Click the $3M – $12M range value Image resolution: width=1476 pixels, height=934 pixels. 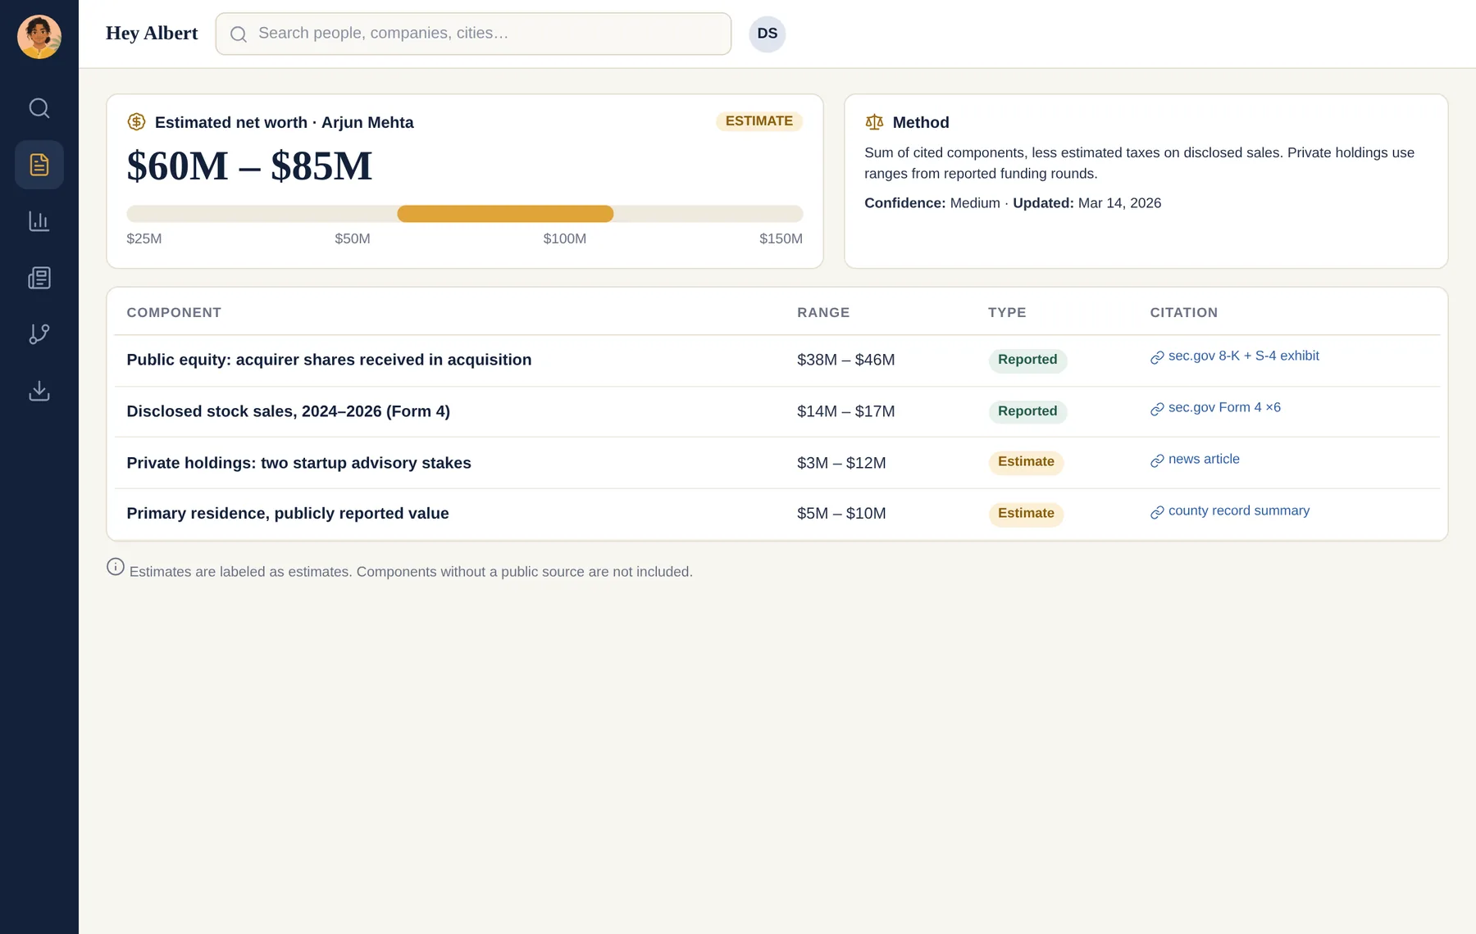click(x=841, y=463)
